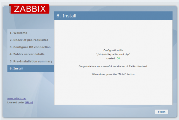Click the 'When done, press the "Finish" button' text
The width and height of the screenshot is (179, 120).
(113, 74)
